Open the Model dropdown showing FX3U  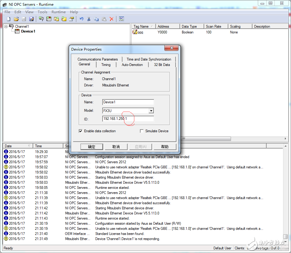(151, 111)
